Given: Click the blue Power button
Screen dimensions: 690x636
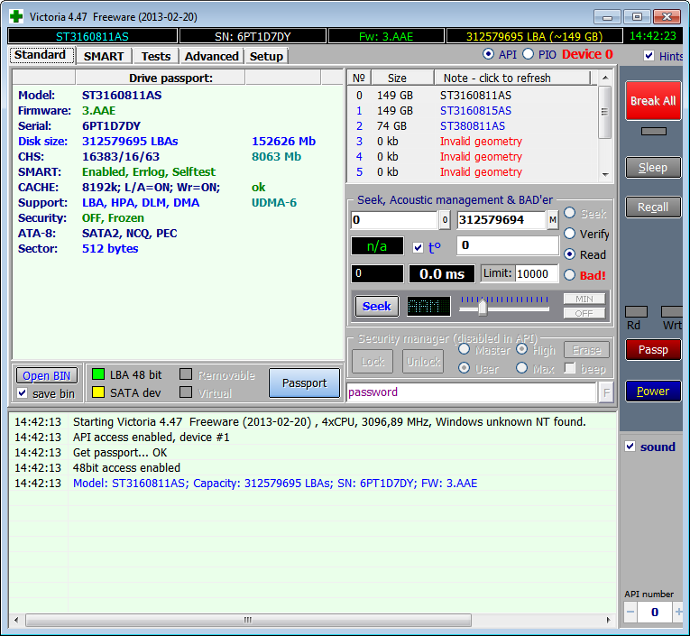Looking at the screenshot, I should (x=653, y=391).
